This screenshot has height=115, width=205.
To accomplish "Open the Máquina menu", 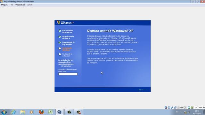I will pyautogui.click(x=5, y=5).
